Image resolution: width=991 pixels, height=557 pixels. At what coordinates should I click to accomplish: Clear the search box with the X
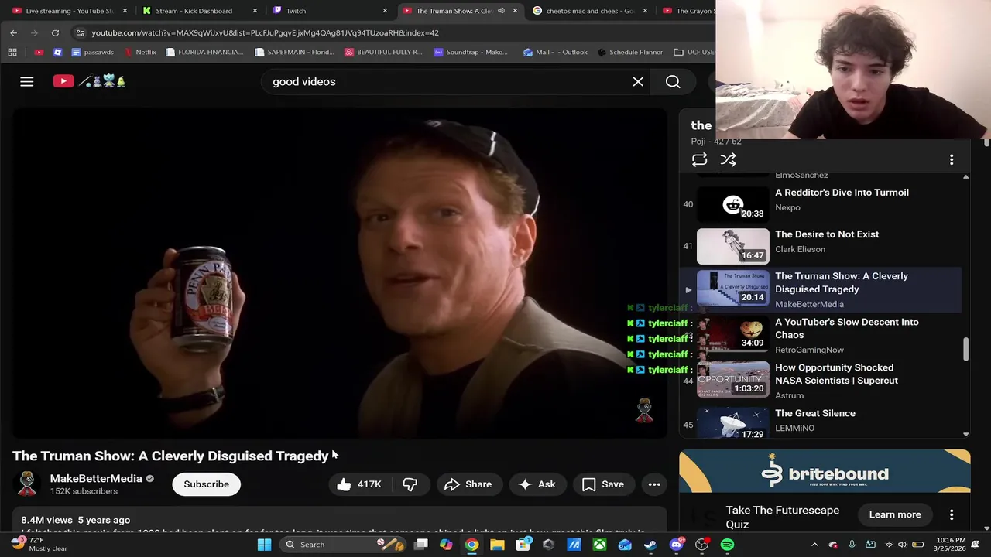638,81
